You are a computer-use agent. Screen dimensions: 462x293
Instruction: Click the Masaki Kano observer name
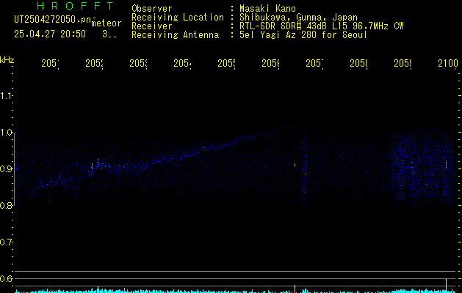click(267, 9)
